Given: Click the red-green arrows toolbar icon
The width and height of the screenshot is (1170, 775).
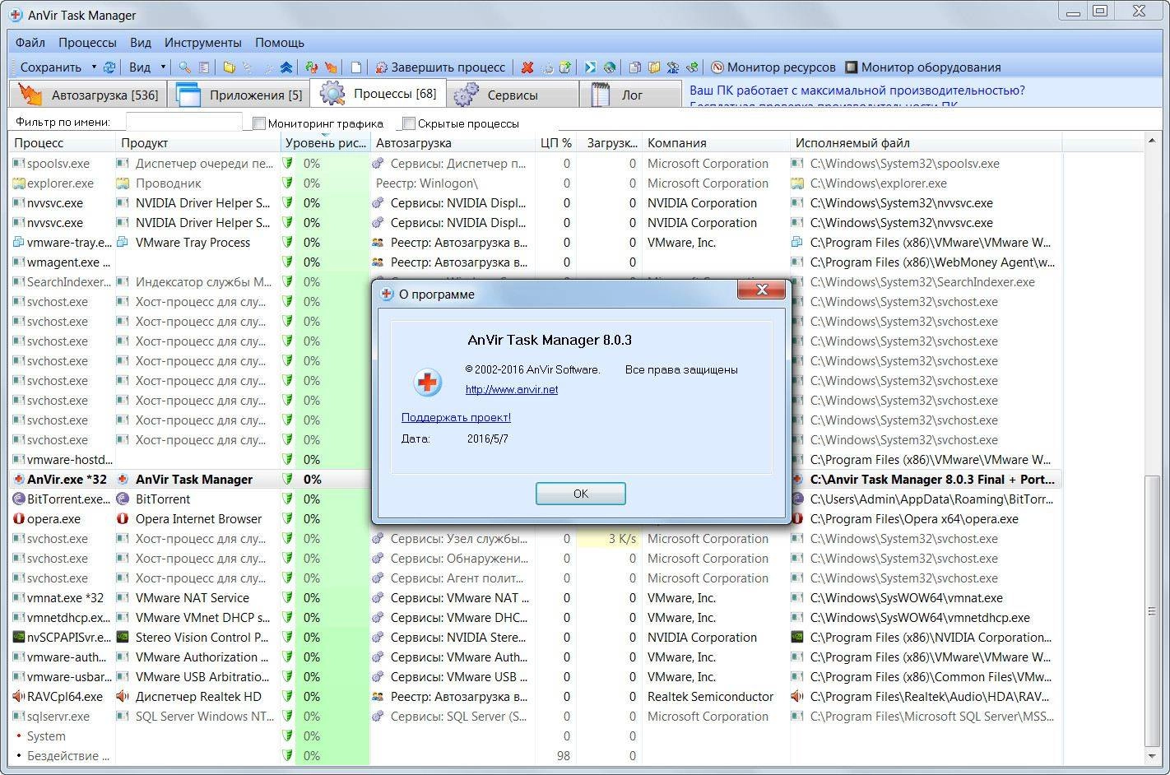Looking at the screenshot, I should 312,67.
